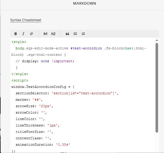Apply heading 2 with the h2 button
Image resolution: width=164 pixels, height=153 pixels.
pyautogui.click(x=53, y=34)
